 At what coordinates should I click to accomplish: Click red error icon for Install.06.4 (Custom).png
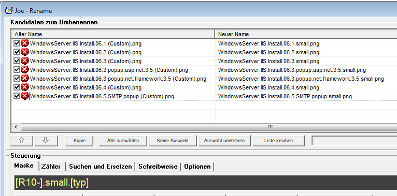click(24, 87)
